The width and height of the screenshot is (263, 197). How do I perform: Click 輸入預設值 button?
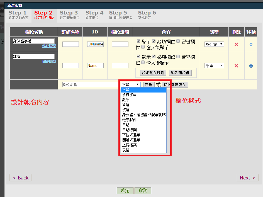click(180, 73)
